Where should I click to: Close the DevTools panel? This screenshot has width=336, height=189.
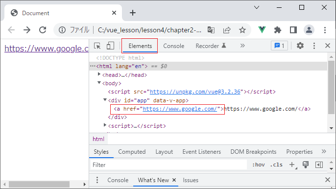(x=327, y=46)
